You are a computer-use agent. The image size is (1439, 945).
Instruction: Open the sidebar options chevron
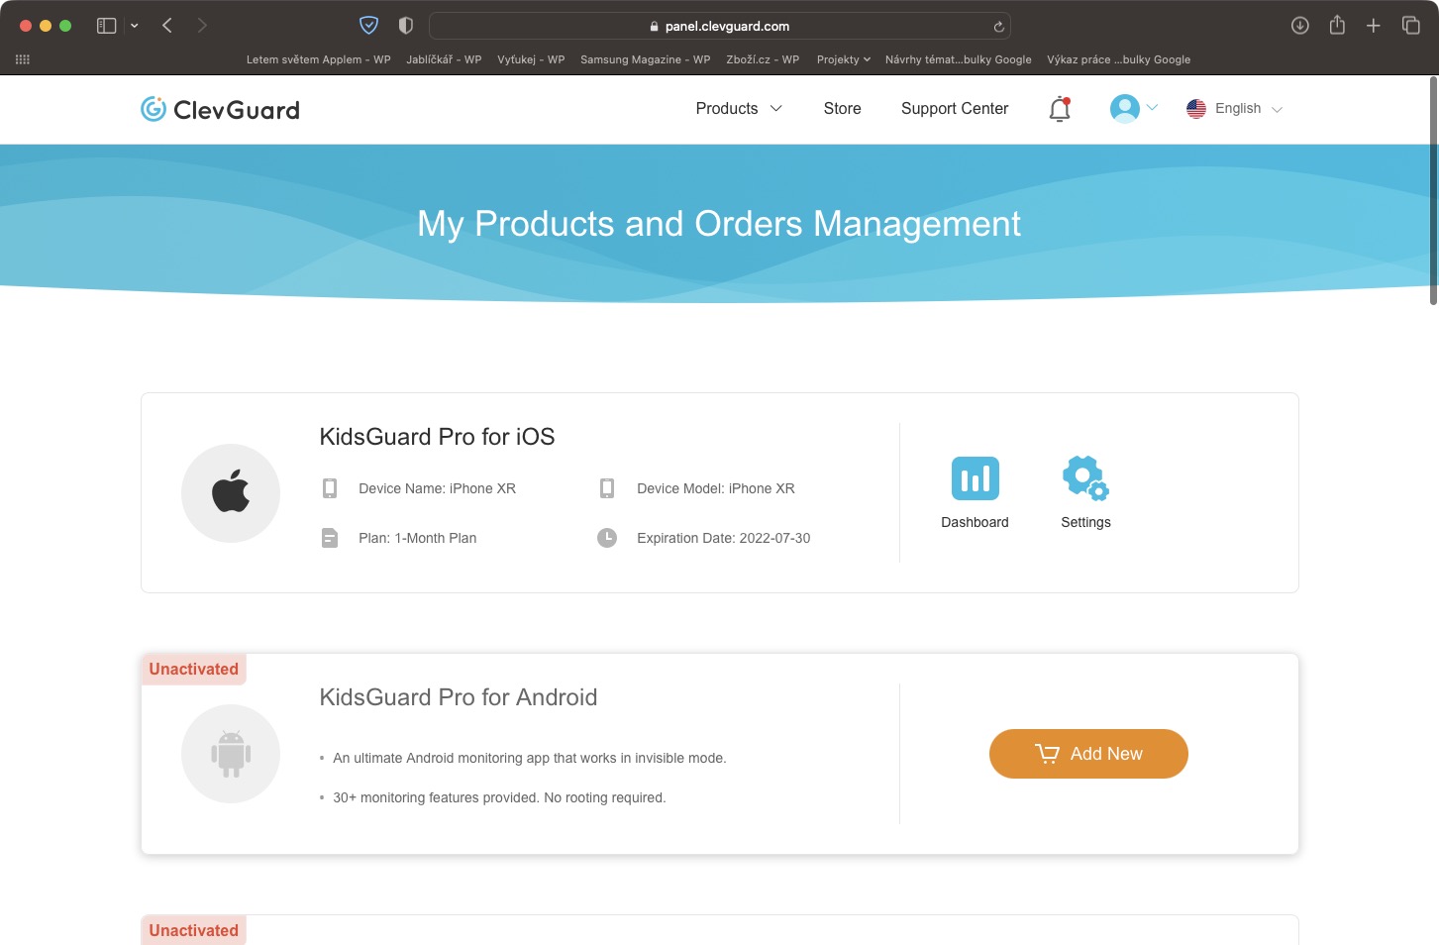click(135, 26)
